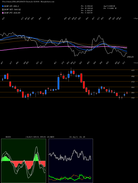Select the Pre H: 332.60 value
The height and width of the screenshot is (183, 138).
point(87,8)
